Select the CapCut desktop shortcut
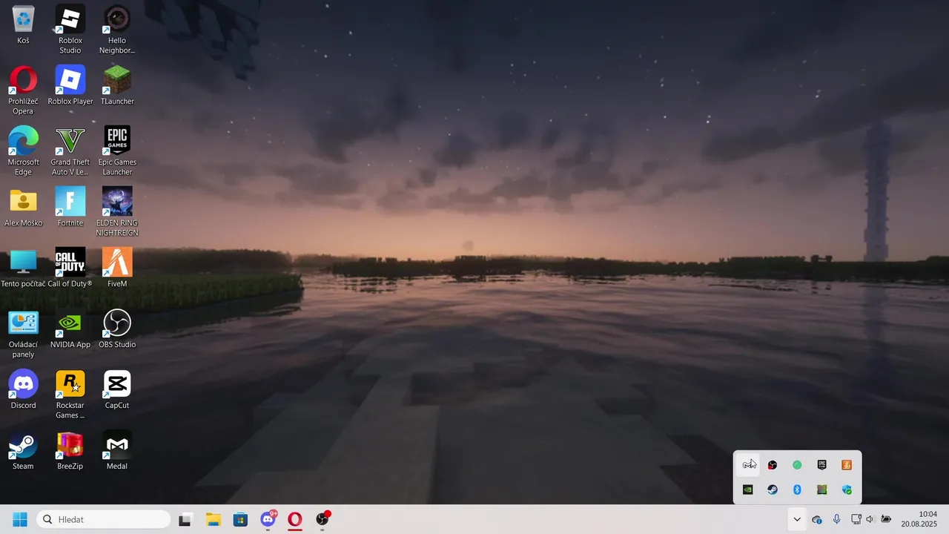Image resolution: width=949 pixels, height=534 pixels. point(117,389)
